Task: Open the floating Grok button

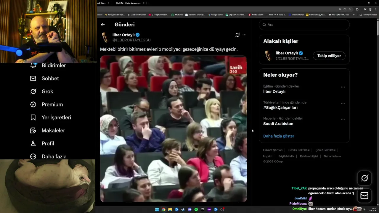Action: (x=364, y=178)
